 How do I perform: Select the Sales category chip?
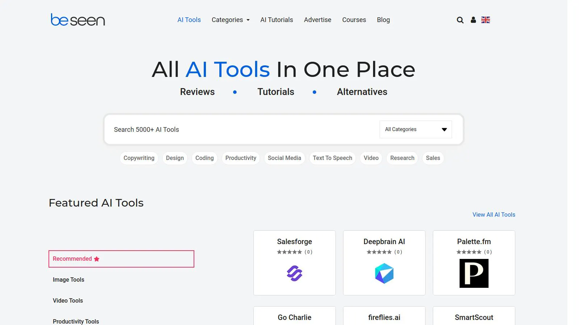pos(433,158)
